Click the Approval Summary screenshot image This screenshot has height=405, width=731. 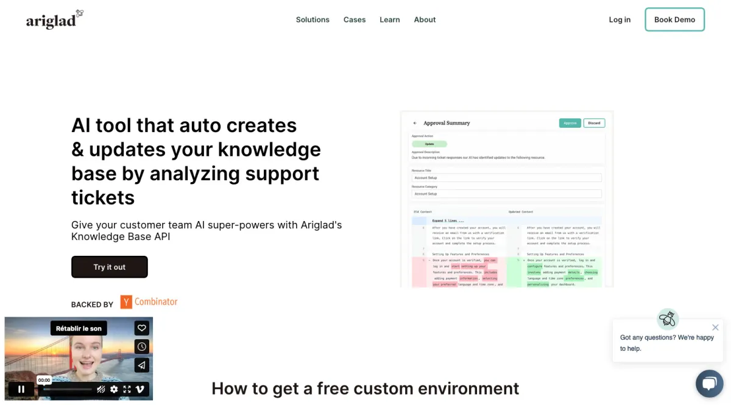point(507,199)
